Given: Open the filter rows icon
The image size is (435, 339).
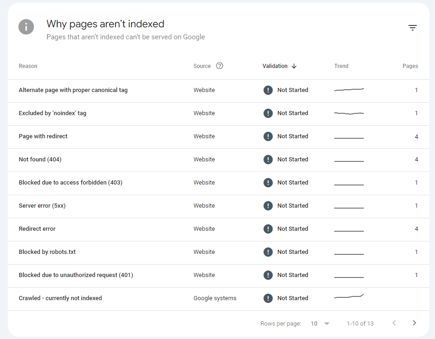Looking at the screenshot, I should click(x=412, y=27).
